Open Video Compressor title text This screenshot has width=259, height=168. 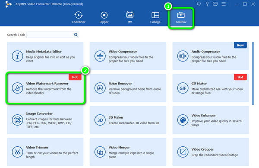[x=123, y=52]
